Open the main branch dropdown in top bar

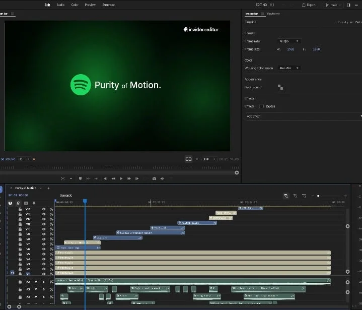333,5
